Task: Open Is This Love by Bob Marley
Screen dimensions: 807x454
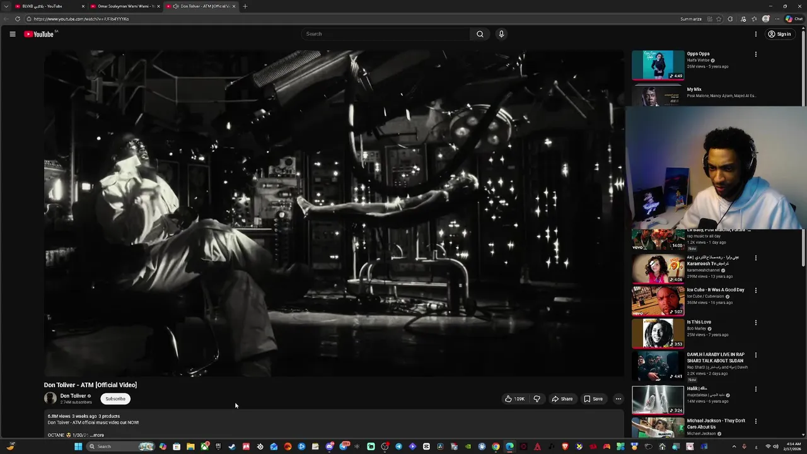Action: [658, 334]
